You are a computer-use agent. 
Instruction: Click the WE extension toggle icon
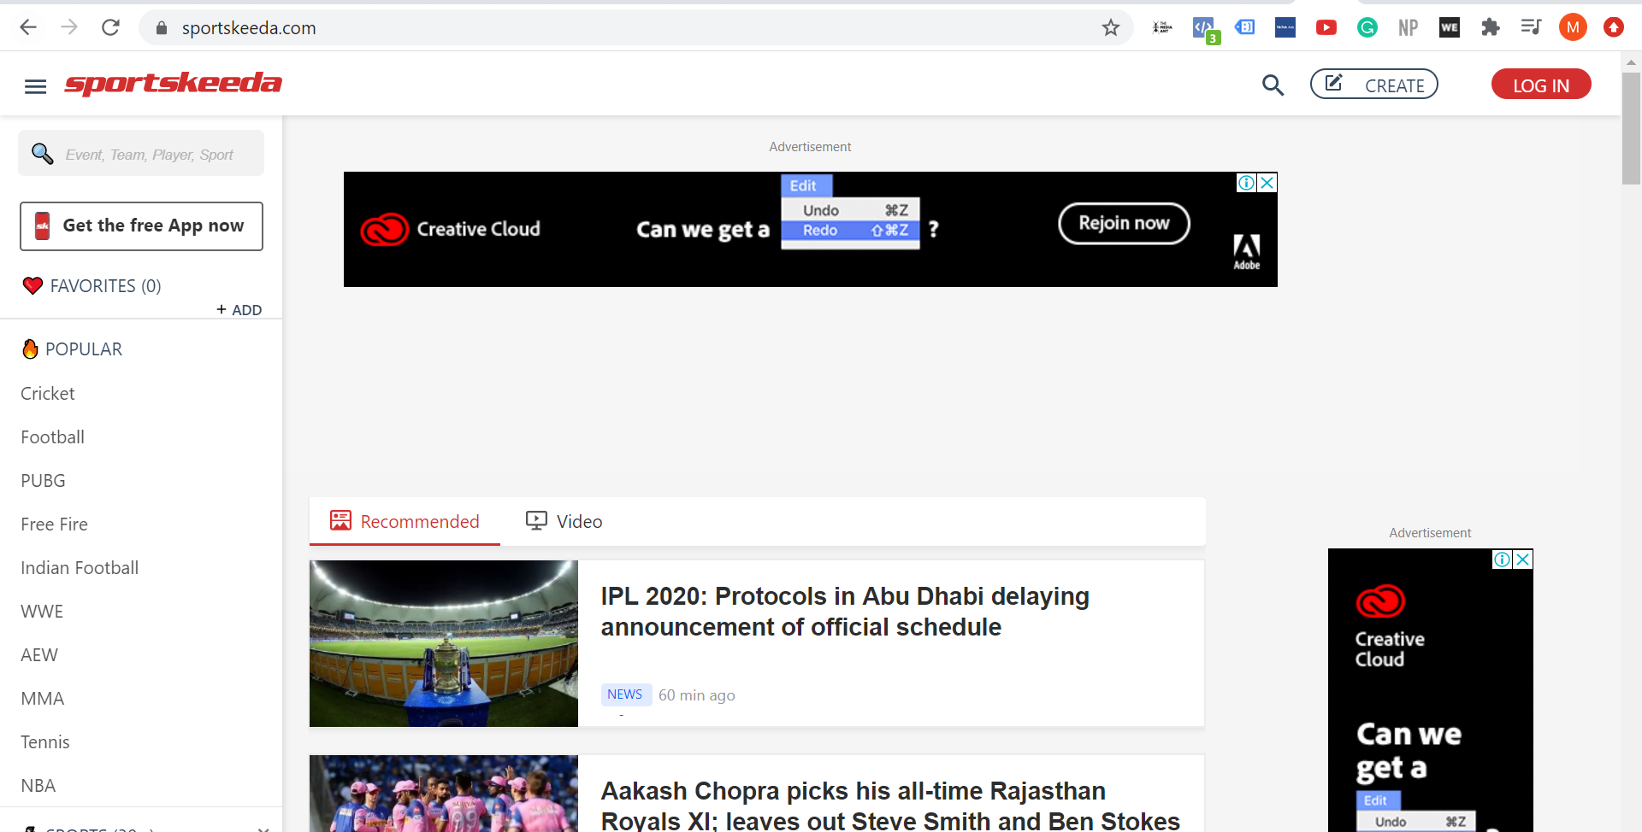click(1449, 26)
